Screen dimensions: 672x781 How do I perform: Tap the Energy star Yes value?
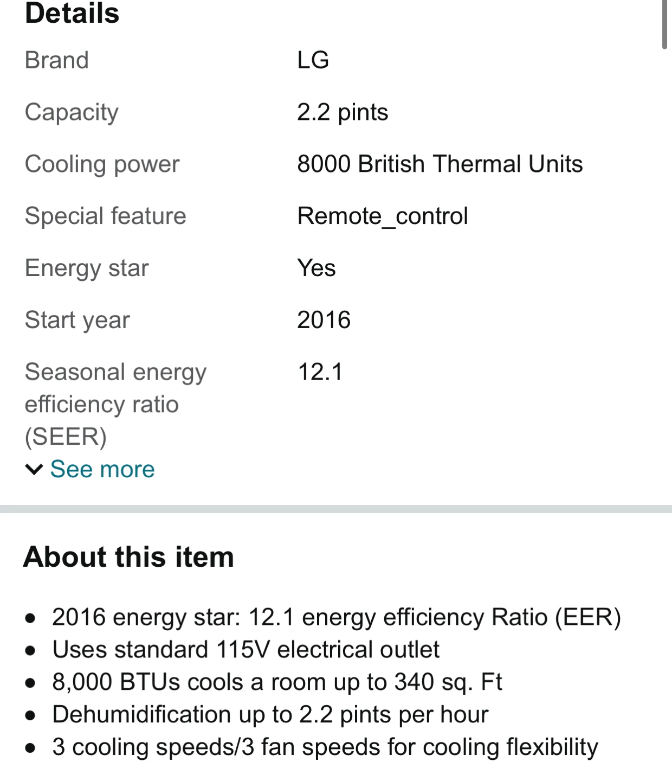tap(316, 268)
